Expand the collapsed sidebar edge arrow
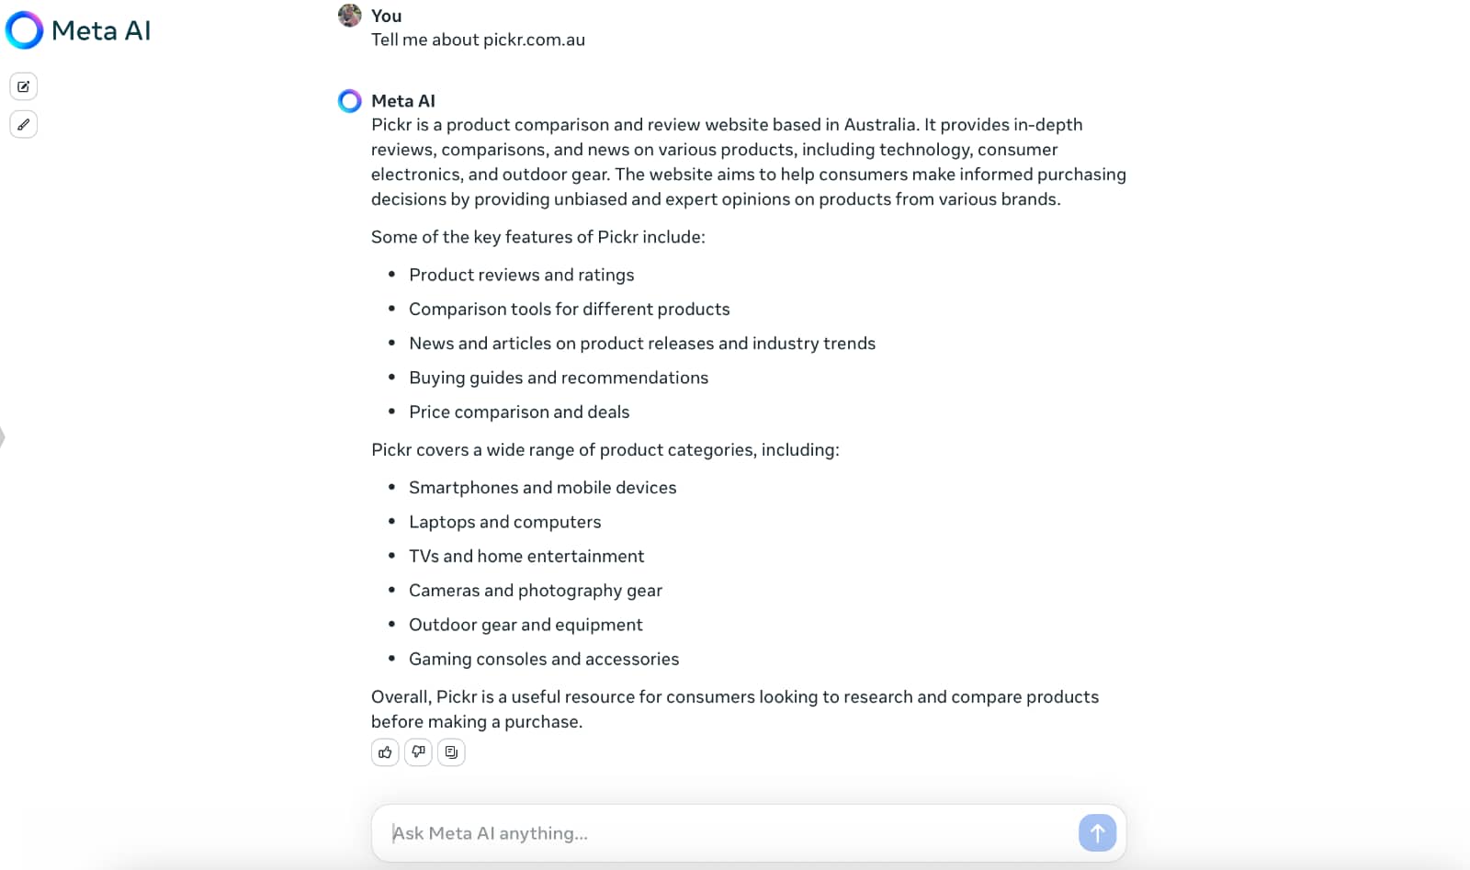The width and height of the screenshot is (1470, 870). [3, 437]
